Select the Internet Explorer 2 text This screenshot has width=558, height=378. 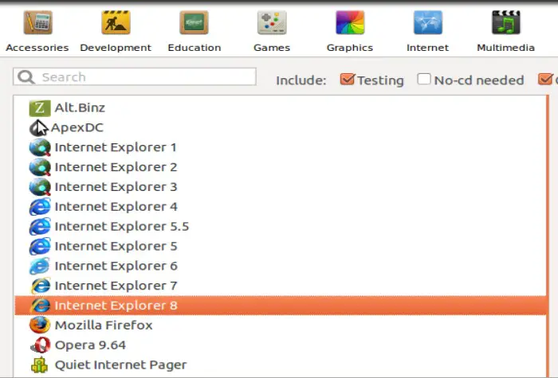[x=116, y=167]
